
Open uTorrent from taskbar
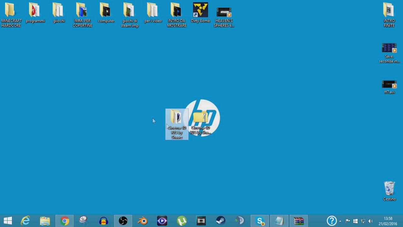(182, 221)
